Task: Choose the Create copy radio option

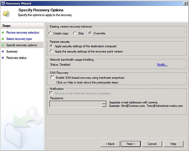Action: (50, 33)
